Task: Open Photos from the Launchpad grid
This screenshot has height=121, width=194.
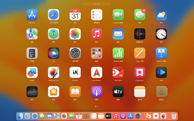Action: [75, 34]
